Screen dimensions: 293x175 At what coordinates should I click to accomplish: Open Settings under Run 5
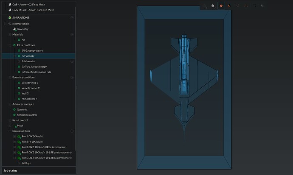click(x=26, y=163)
